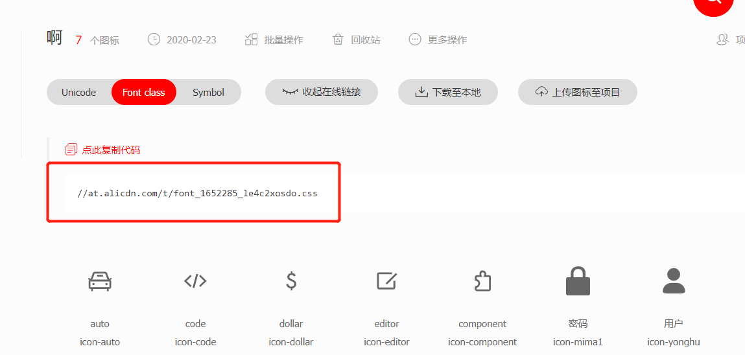Click the 批量操作 grid icon
The height and width of the screenshot is (355, 745).
(x=251, y=40)
